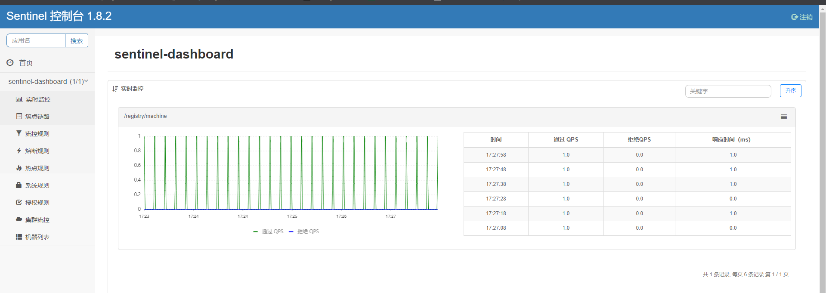Click the 升序 ascending sort button
826x293 pixels.
(790, 91)
